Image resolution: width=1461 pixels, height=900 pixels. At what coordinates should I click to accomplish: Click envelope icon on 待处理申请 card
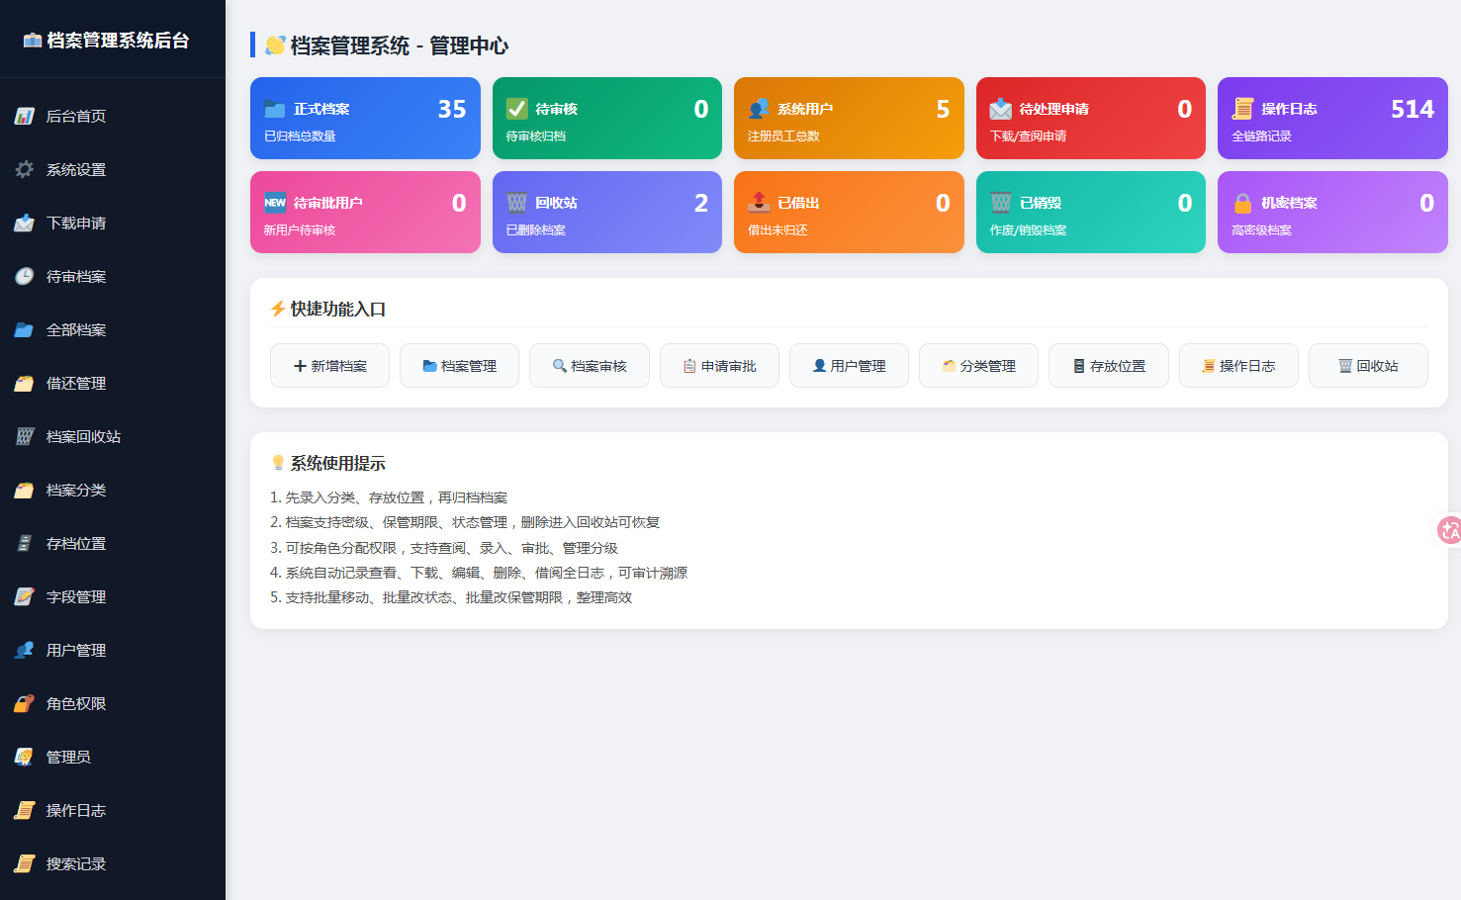[x=1001, y=109]
